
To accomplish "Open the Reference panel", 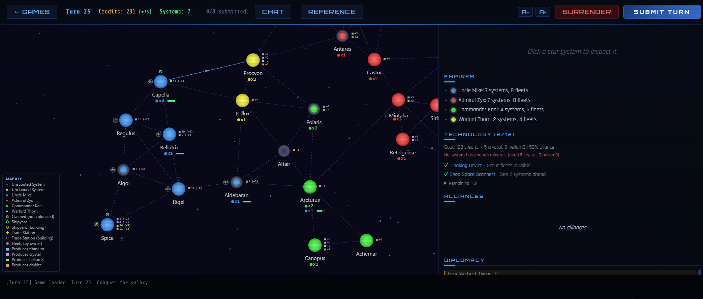I will 332,12.
